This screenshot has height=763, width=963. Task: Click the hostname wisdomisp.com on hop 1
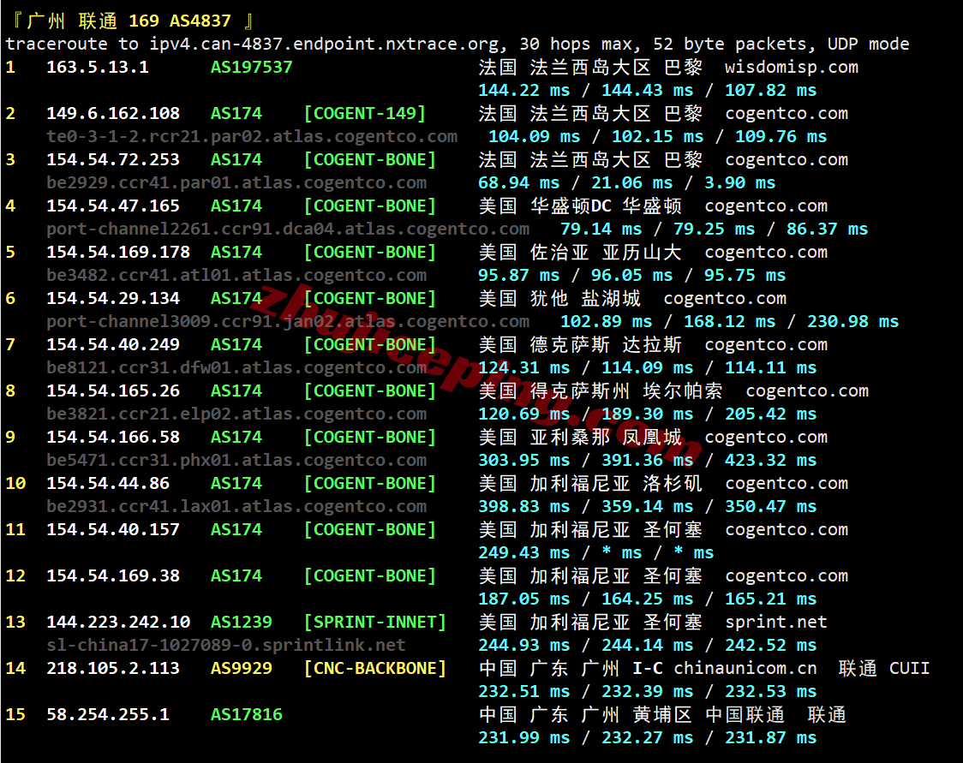click(791, 67)
